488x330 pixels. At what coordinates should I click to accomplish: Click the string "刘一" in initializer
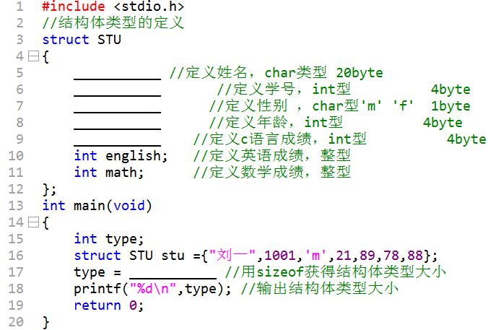(x=232, y=256)
